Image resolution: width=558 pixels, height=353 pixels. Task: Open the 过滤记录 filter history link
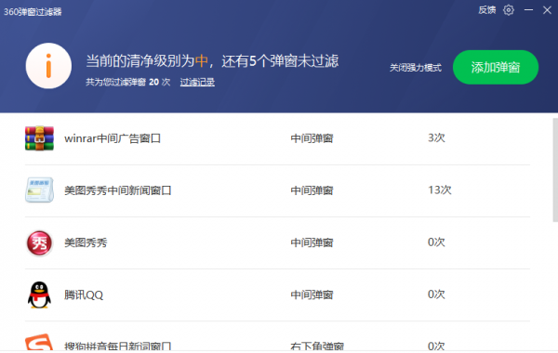[197, 82]
